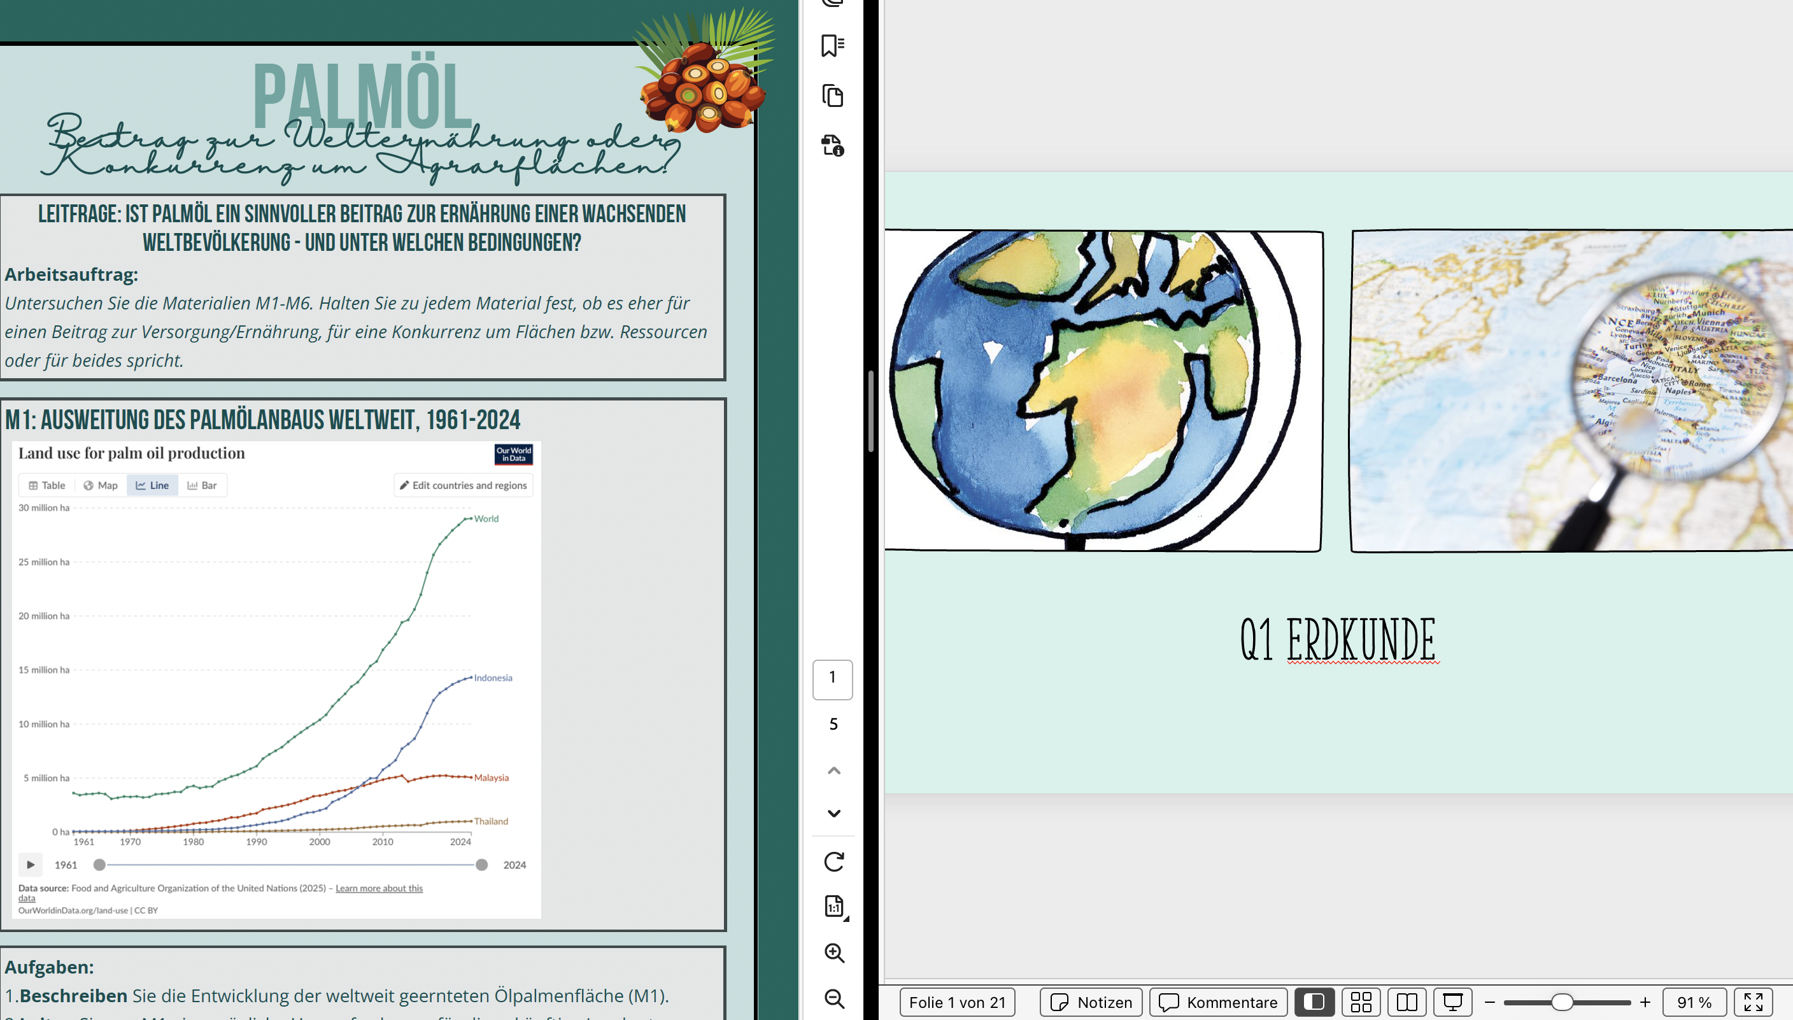Zoom out with the magnifier minus icon
This screenshot has height=1020, width=1793.
point(833,998)
